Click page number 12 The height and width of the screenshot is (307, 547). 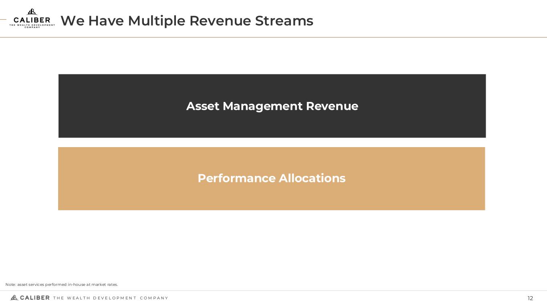(530, 298)
